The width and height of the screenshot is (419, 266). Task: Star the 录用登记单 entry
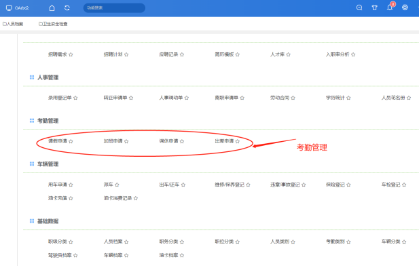tap(75, 98)
